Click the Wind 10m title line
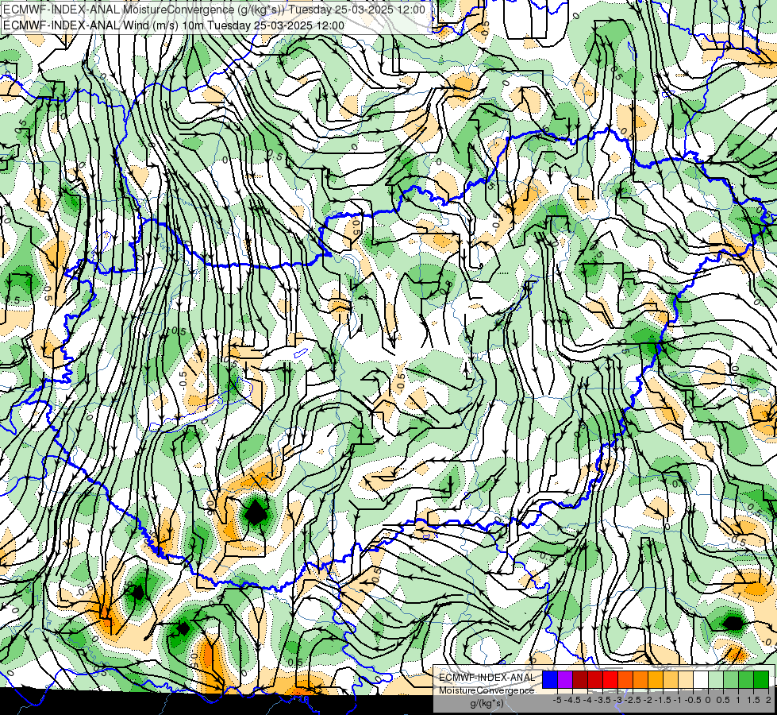This screenshot has height=715, width=777. [174, 25]
